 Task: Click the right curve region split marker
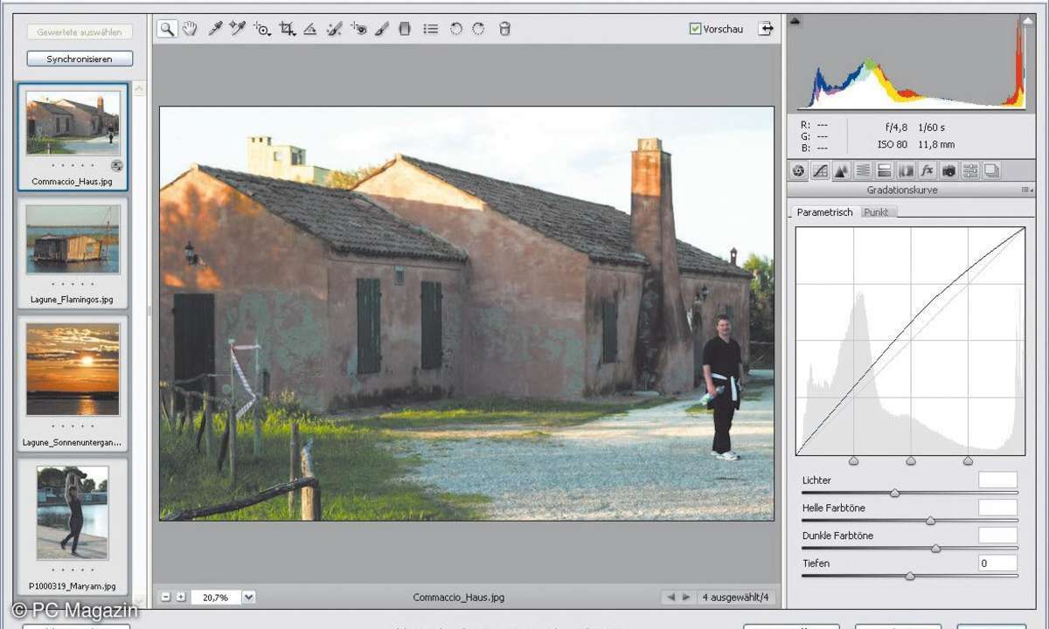[968, 460]
